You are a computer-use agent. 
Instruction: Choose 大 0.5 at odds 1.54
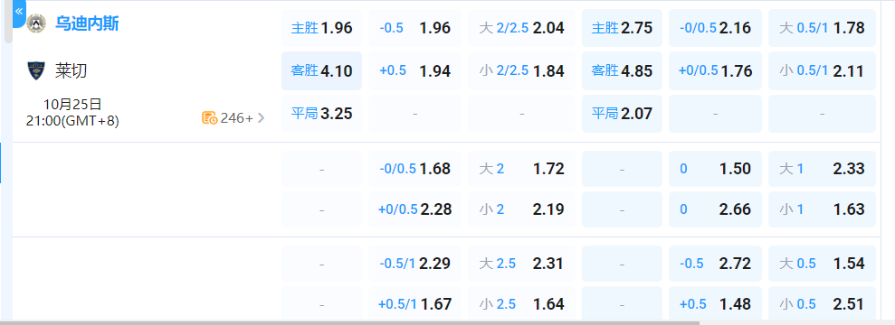click(822, 264)
